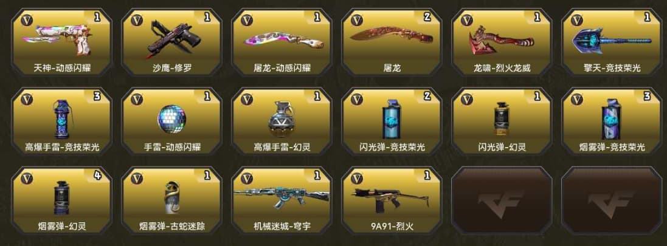
Task: Choose the 高爆手雷-幻灵 grenade
Action: point(282,121)
